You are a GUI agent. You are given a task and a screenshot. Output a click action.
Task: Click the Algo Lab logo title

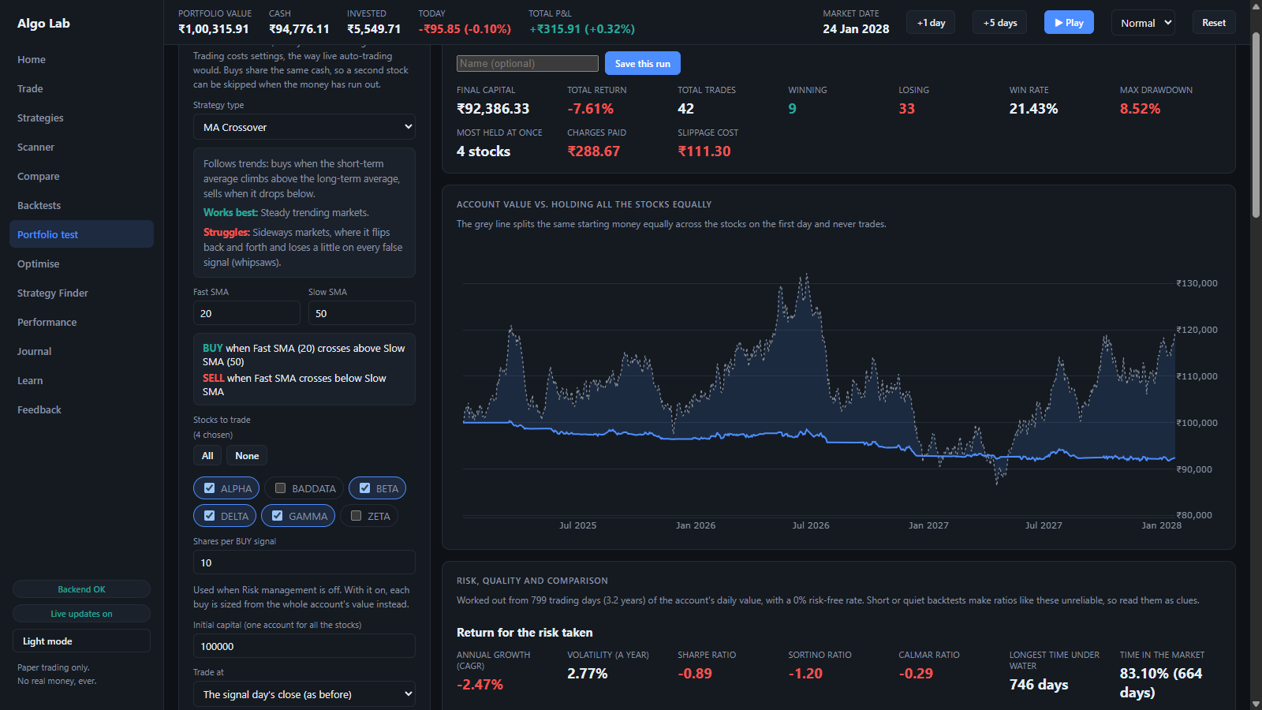point(43,23)
